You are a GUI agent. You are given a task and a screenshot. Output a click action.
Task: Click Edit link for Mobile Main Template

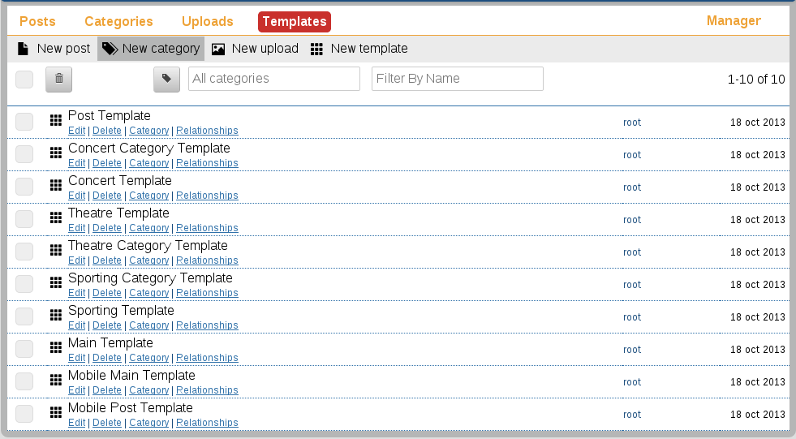tap(76, 390)
